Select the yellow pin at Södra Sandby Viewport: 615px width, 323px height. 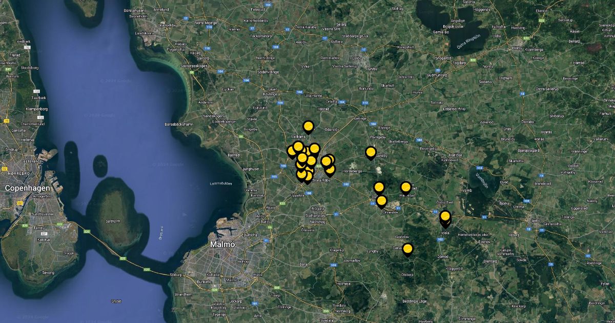coord(371,153)
